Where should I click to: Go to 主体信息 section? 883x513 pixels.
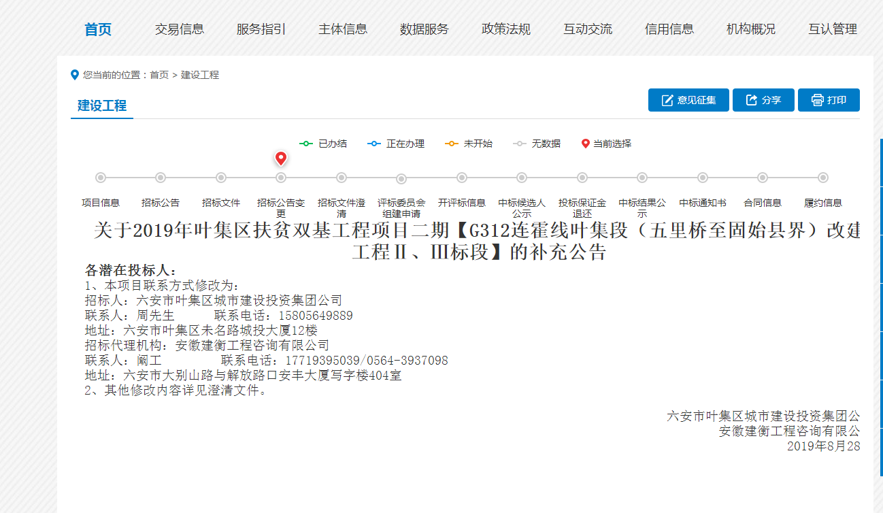[343, 29]
